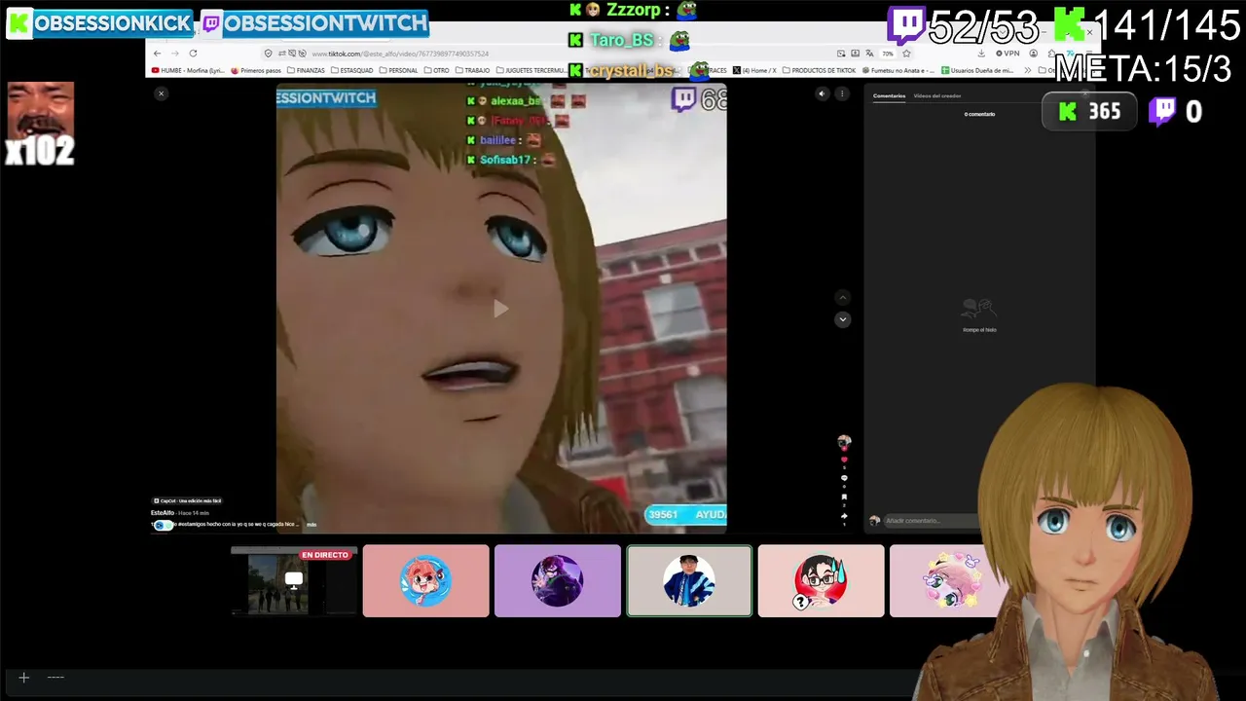1246x701 pixels.
Task: Go to the previous video with the up chevron
Action: tap(843, 297)
